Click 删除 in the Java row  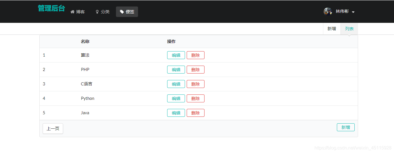tap(195, 113)
